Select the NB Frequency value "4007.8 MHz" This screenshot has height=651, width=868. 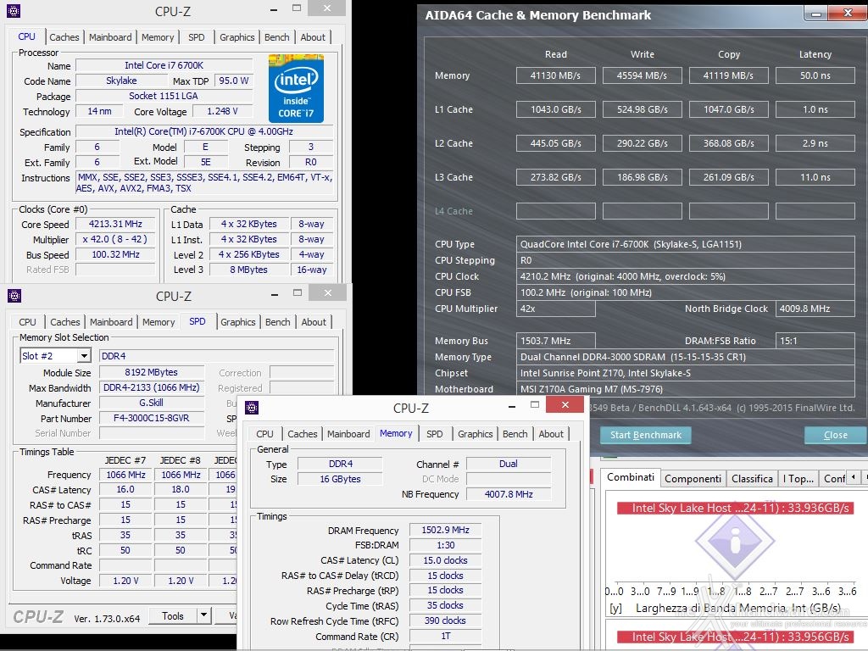click(x=509, y=494)
